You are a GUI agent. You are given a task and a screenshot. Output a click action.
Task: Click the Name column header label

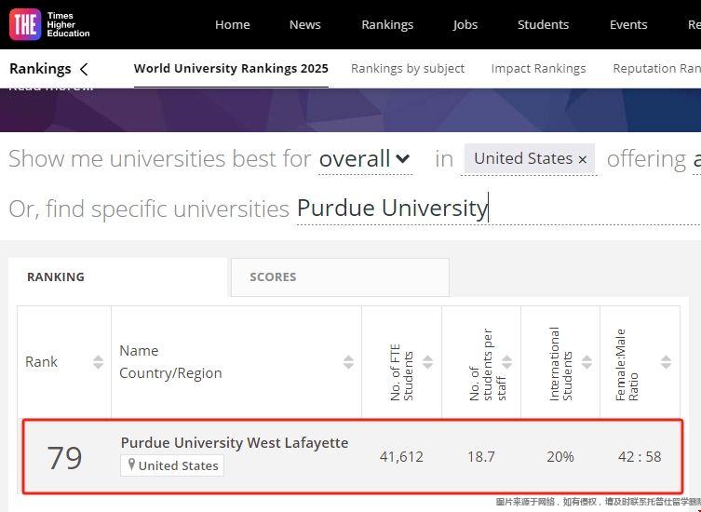[x=139, y=351]
